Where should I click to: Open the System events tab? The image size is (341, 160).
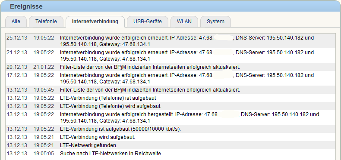coord(215,22)
